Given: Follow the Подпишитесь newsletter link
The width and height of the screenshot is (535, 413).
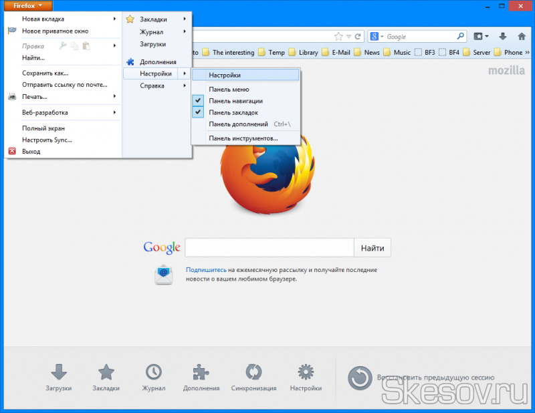Looking at the screenshot, I should tap(206, 270).
